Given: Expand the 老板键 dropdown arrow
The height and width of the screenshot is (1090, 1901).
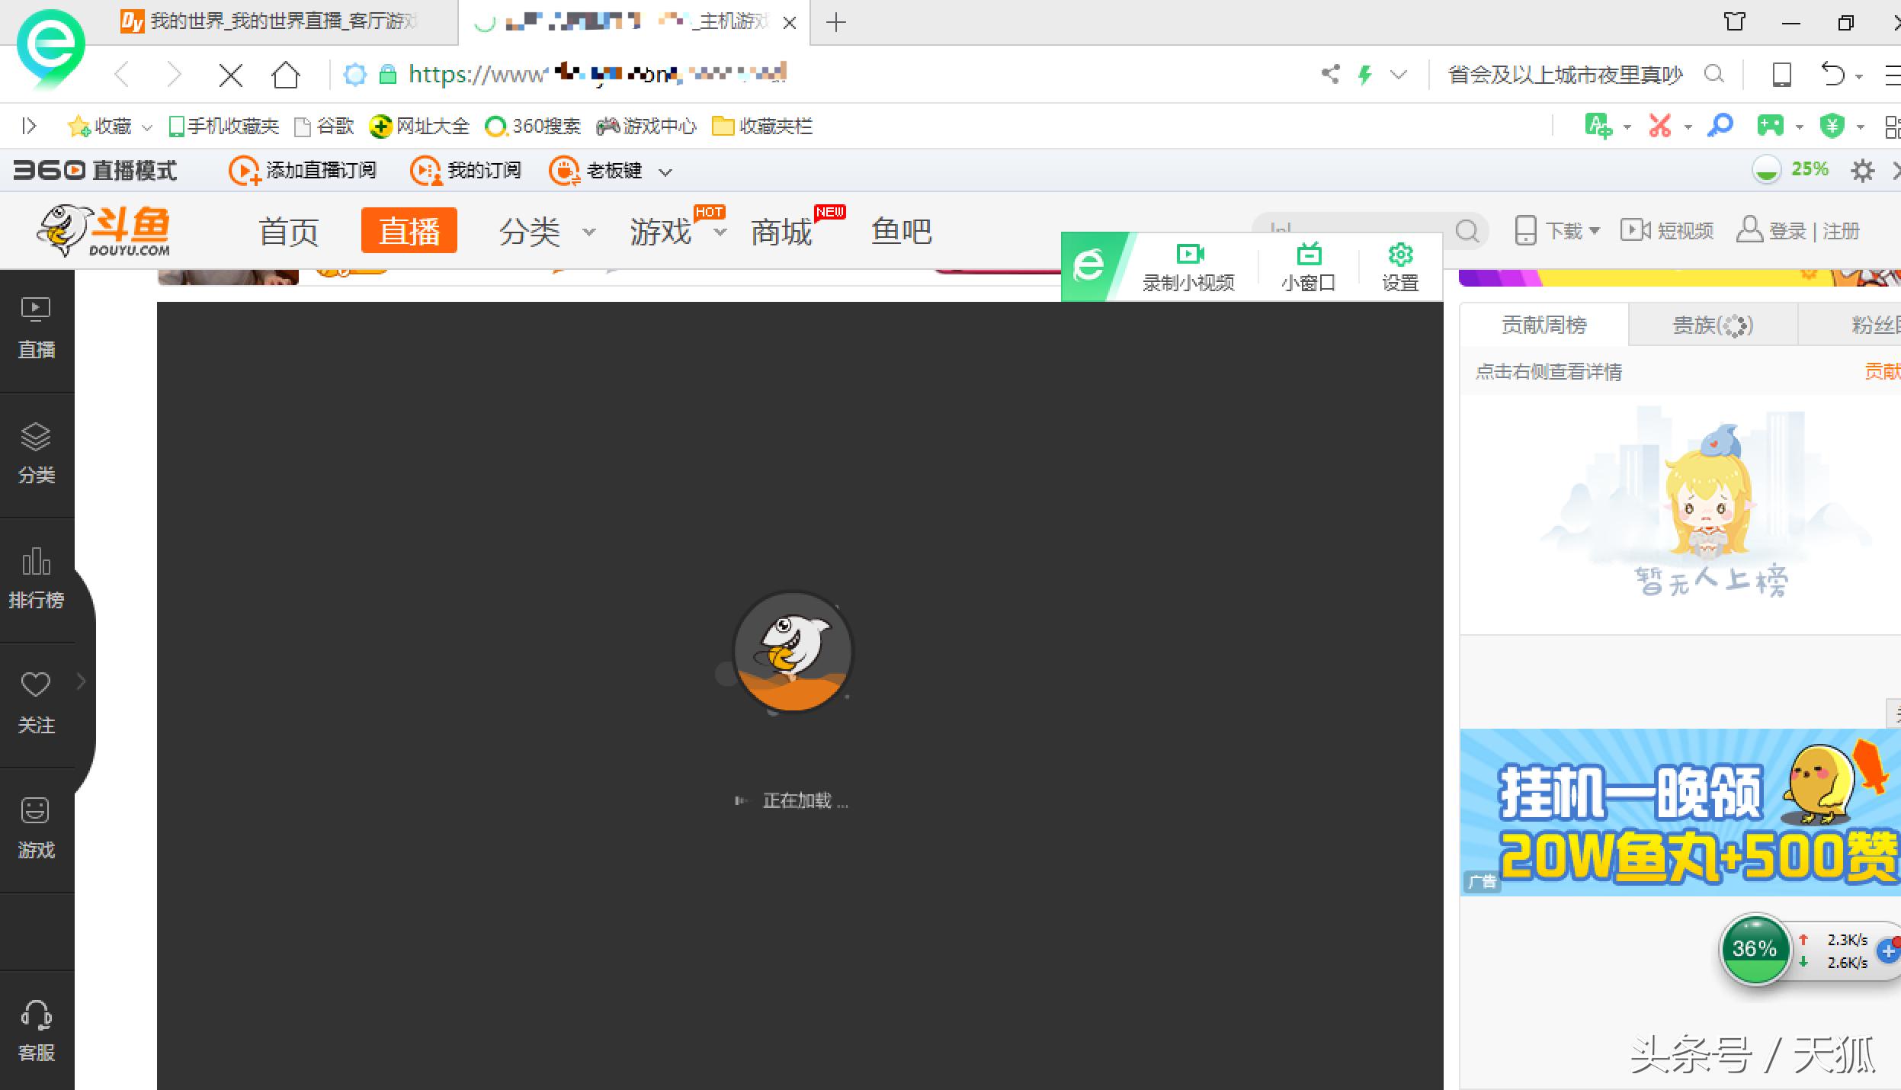Looking at the screenshot, I should coord(666,172).
